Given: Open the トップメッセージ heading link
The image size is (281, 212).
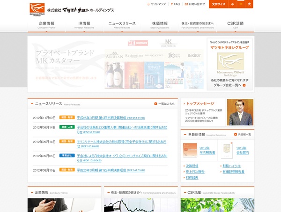Looking at the screenshot, I should (x=200, y=104).
